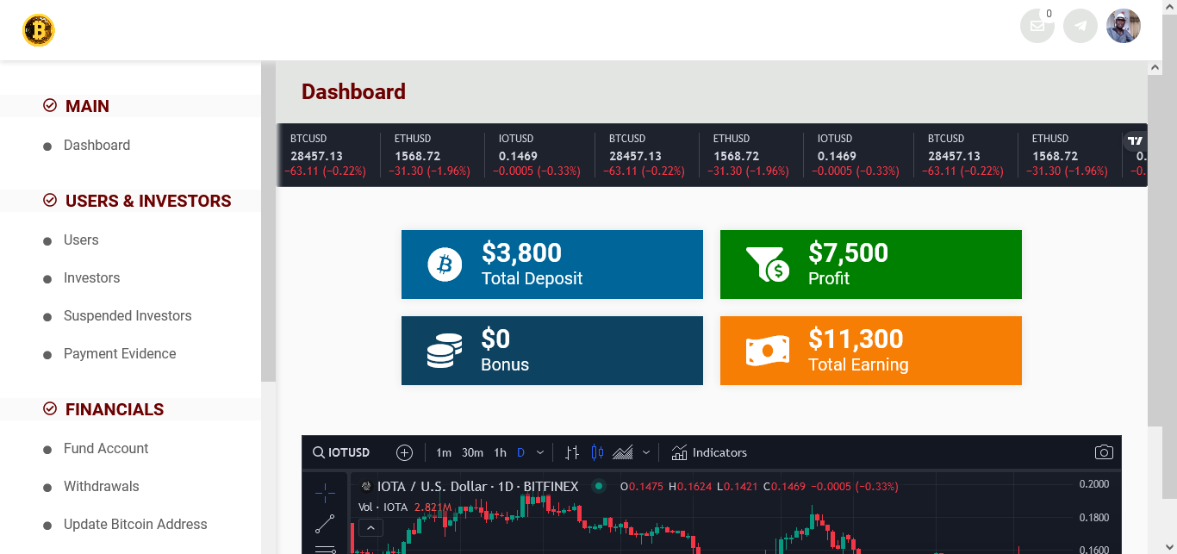Click the IOTA / U.S. Dollar chart title
The height and width of the screenshot is (554, 1177).
pos(477,487)
